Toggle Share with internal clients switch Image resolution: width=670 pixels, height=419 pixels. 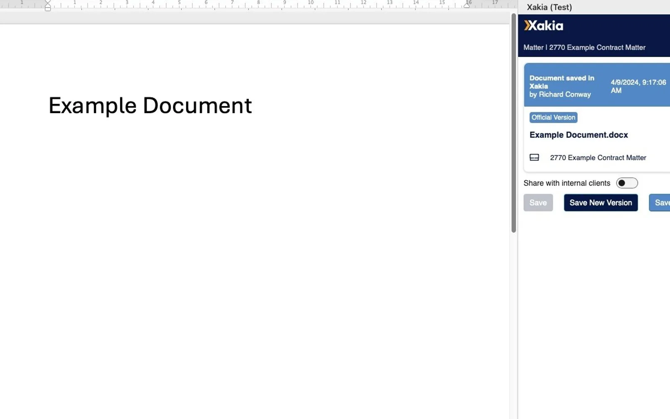[627, 183]
